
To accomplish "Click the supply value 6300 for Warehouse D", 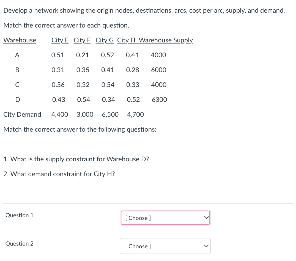I will click(x=159, y=100).
